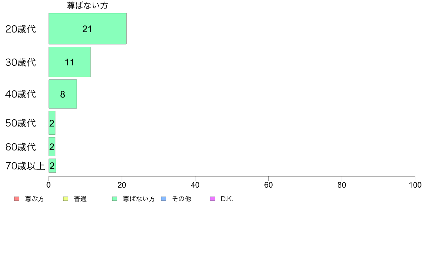The width and height of the screenshot is (425, 263).
Task: Select the 50歳代 bar
Action: (x=52, y=123)
